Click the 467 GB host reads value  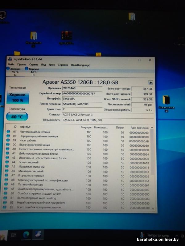tap(142, 89)
